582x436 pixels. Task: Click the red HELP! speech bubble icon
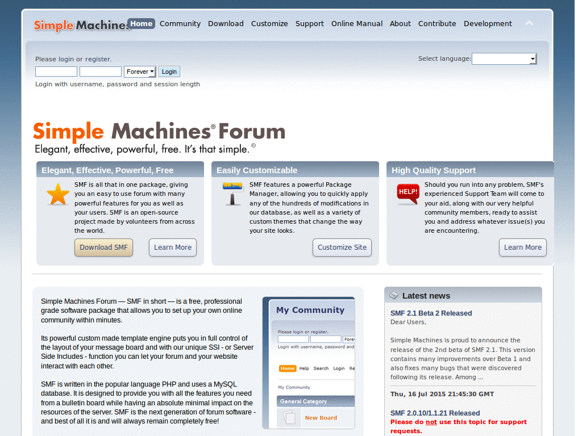pos(408,194)
